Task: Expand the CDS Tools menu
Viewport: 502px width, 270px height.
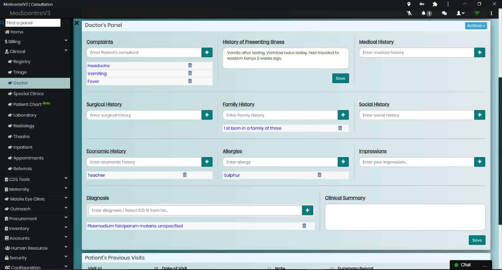Action: click(x=35, y=179)
